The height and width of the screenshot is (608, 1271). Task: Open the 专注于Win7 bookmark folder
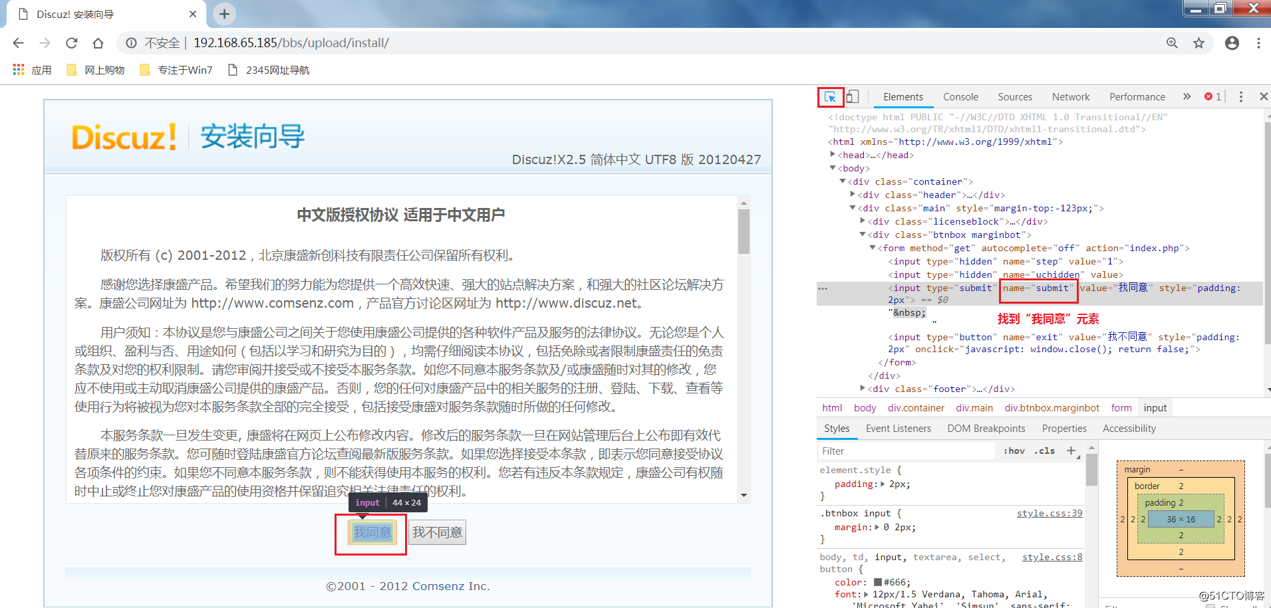176,70
